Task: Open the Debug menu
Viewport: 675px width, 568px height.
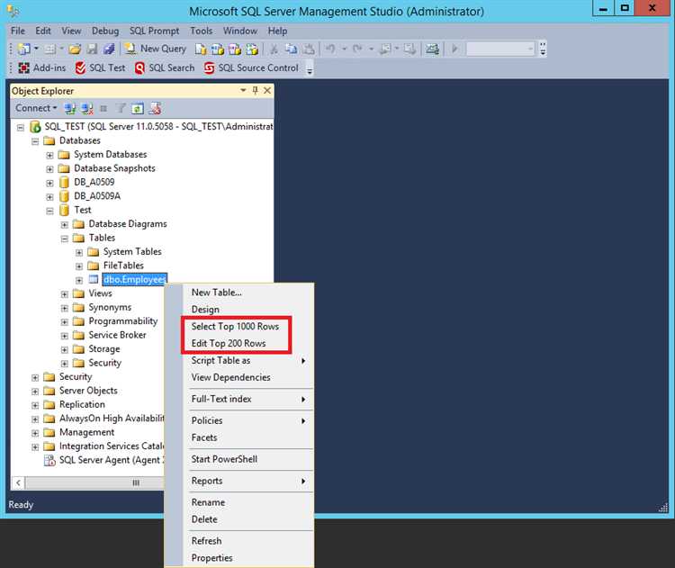Action: coord(105,31)
